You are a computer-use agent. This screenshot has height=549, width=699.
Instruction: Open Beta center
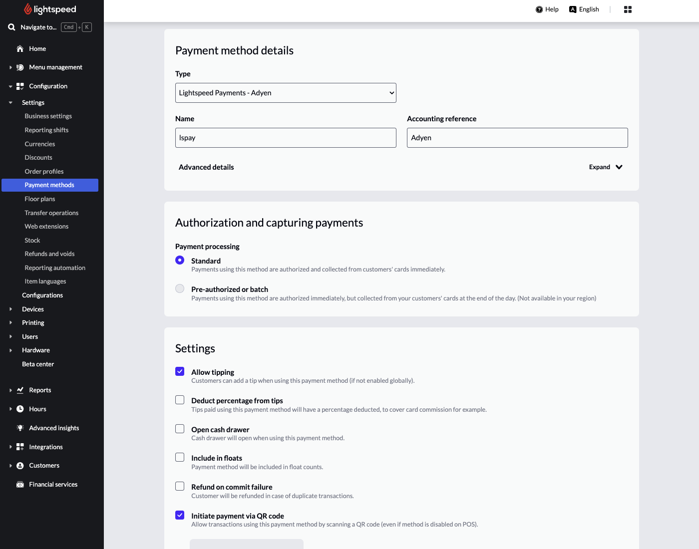point(38,364)
